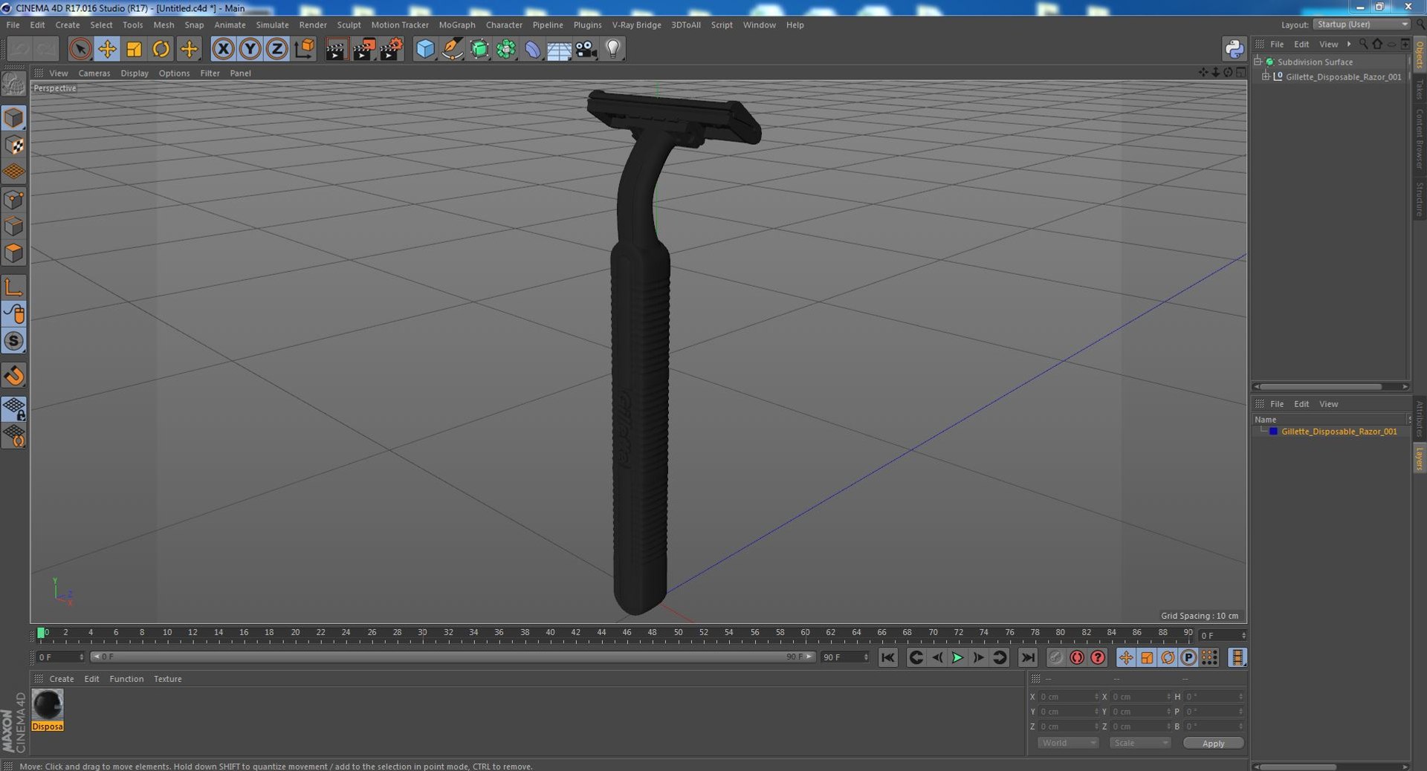Choose the Rotate tool
Screen dimensions: 1427x771
(161, 49)
